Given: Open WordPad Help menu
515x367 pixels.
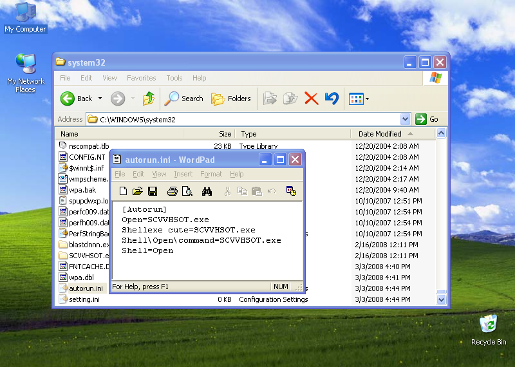Looking at the screenshot, I should click(x=236, y=174).
